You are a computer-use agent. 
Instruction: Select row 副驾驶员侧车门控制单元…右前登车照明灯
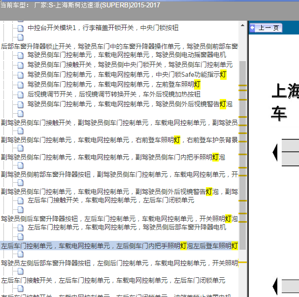(119, 140)
